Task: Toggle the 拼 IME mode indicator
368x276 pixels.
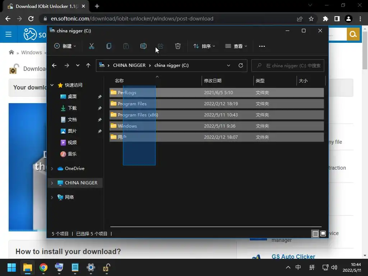Action: pos(312,267)
